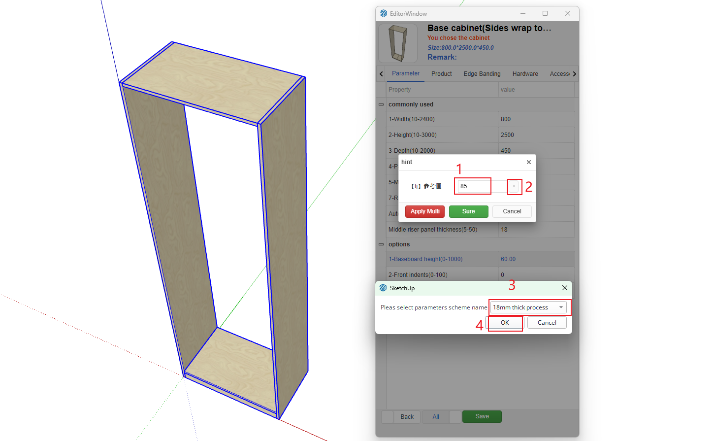714x441 pixels.
Task: Collapse the 'options' property group
Action: (381, 244)
